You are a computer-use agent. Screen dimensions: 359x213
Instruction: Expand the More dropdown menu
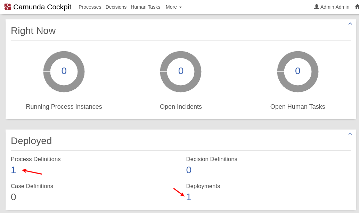tap(173, 7)
